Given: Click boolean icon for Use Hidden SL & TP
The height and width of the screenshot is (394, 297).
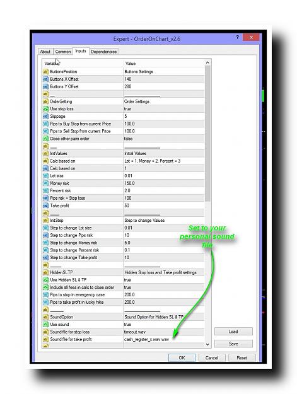Looking at the screenshot, I should pyautogui.click(x=45, y=280).
